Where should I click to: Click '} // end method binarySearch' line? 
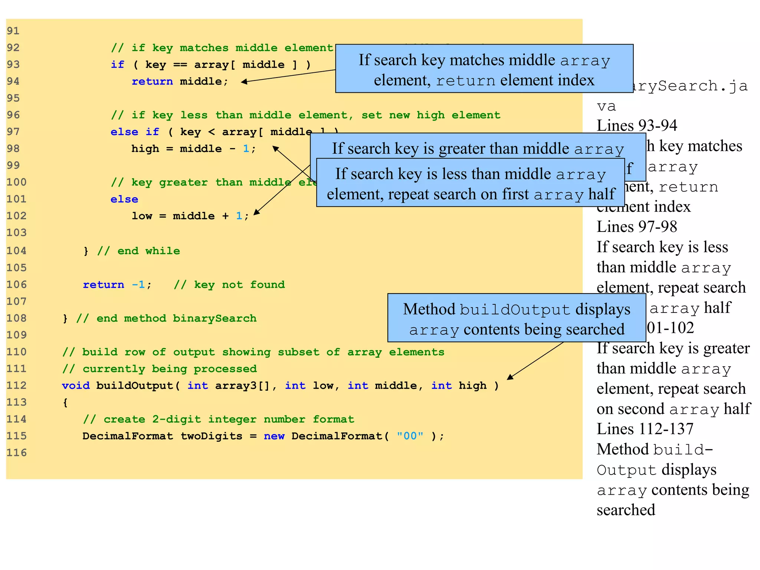point(160,318)
